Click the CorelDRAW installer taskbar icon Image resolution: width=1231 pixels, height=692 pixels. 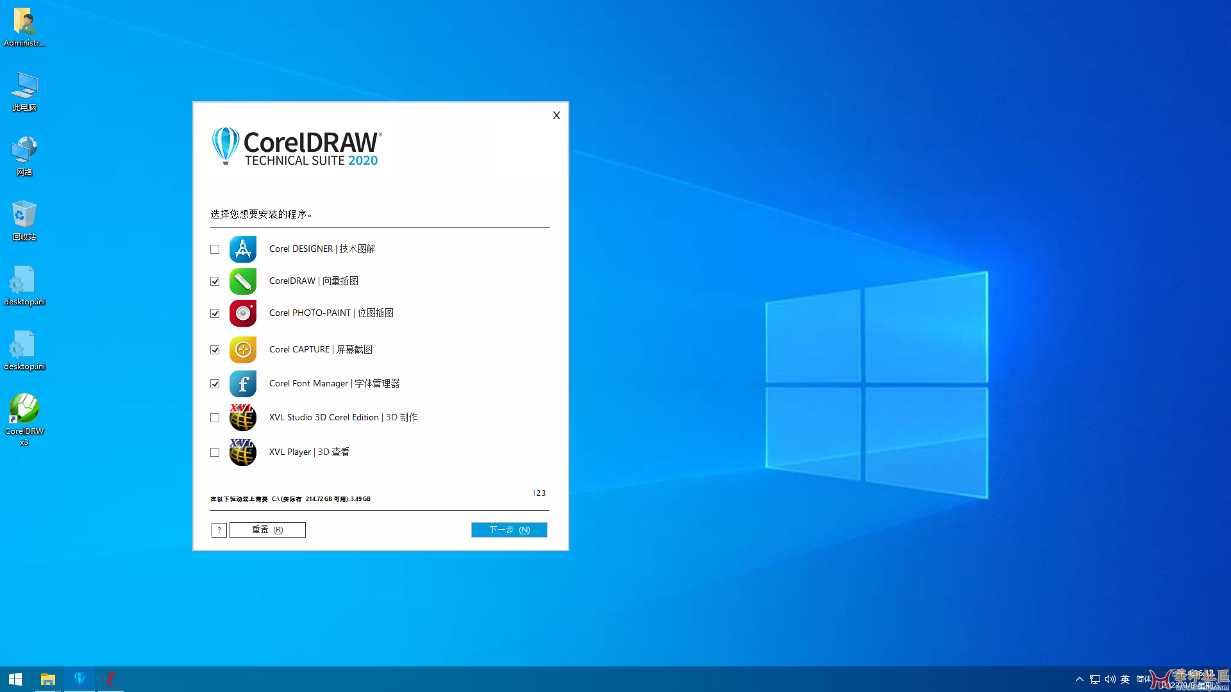tap(80, 679)
